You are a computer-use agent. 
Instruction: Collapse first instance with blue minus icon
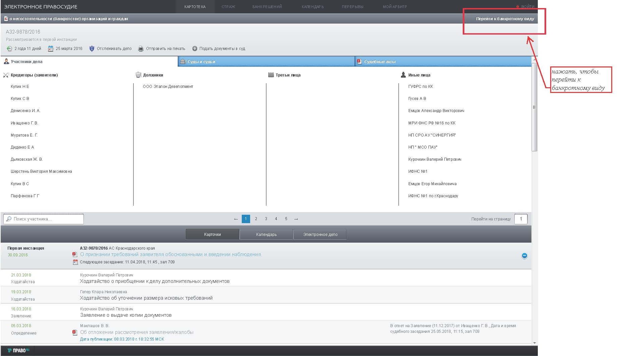pyautogui.click(x=524, y=256)
